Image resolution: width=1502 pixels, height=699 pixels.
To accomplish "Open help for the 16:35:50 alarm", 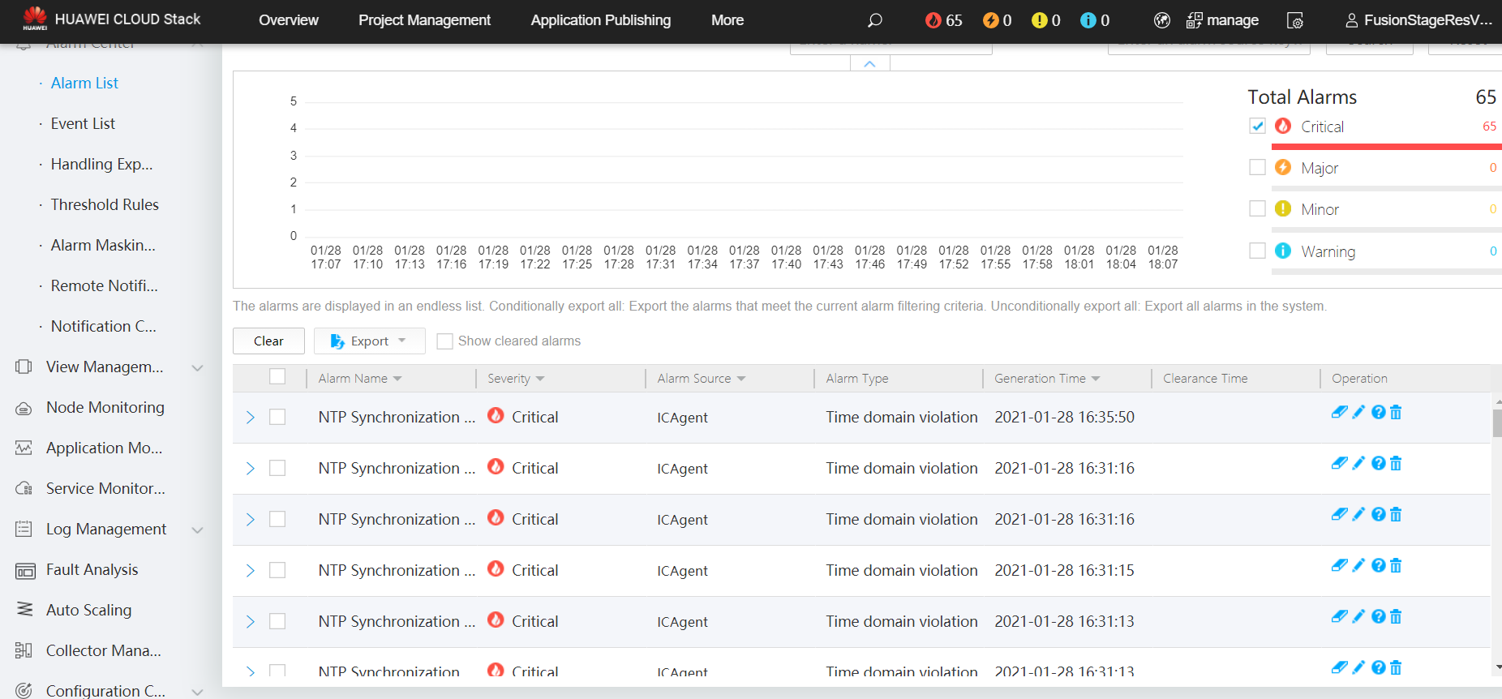I will pos(1378,412).
